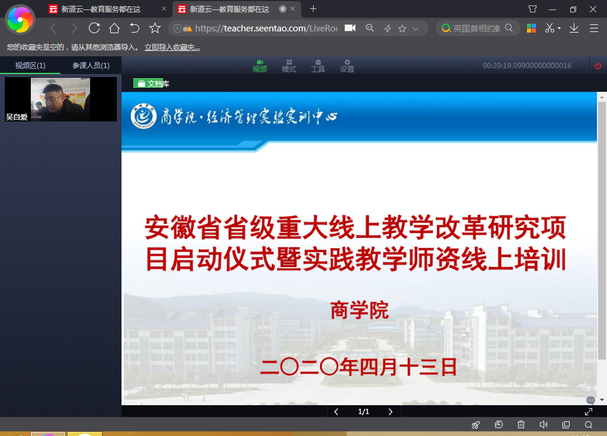Open the 文档库 document library
This screenshot has width=607, height=436.
pyautogui.click(x=151, y=84)
